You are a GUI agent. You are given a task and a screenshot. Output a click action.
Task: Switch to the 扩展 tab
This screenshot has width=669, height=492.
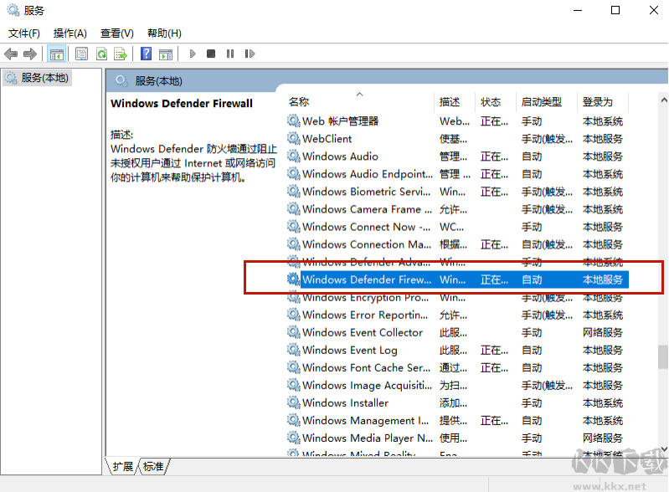[x=123, y=467]
